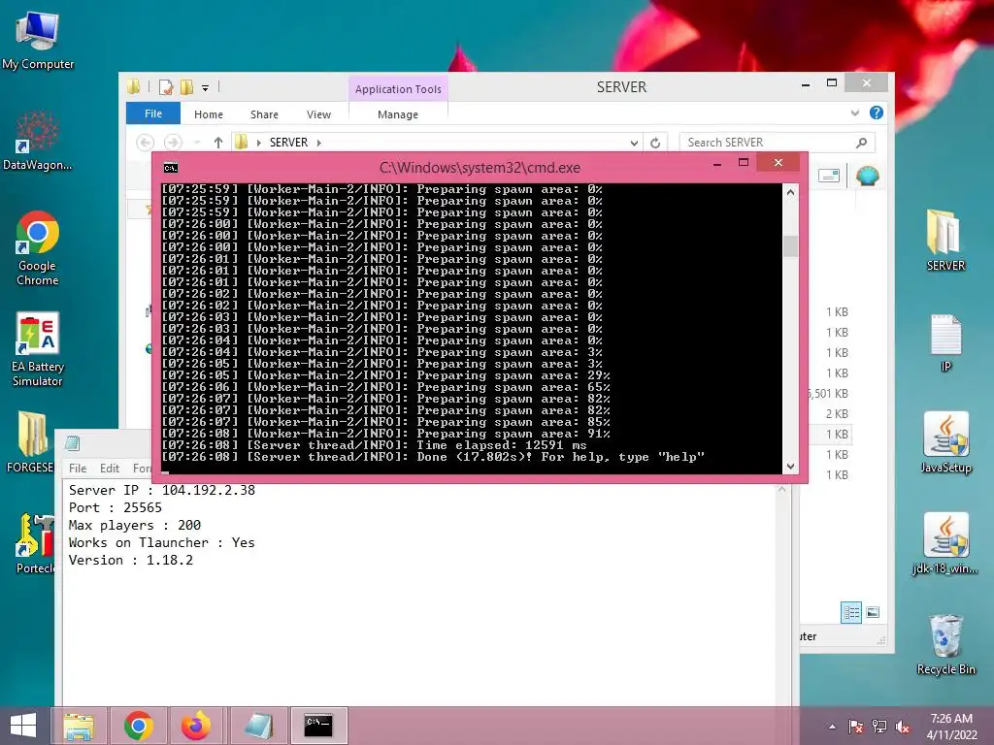Screen dimensions: 994x745
Task: Click Properties icon in Quick Access Toolbar
Action: (x=165, y=87)
